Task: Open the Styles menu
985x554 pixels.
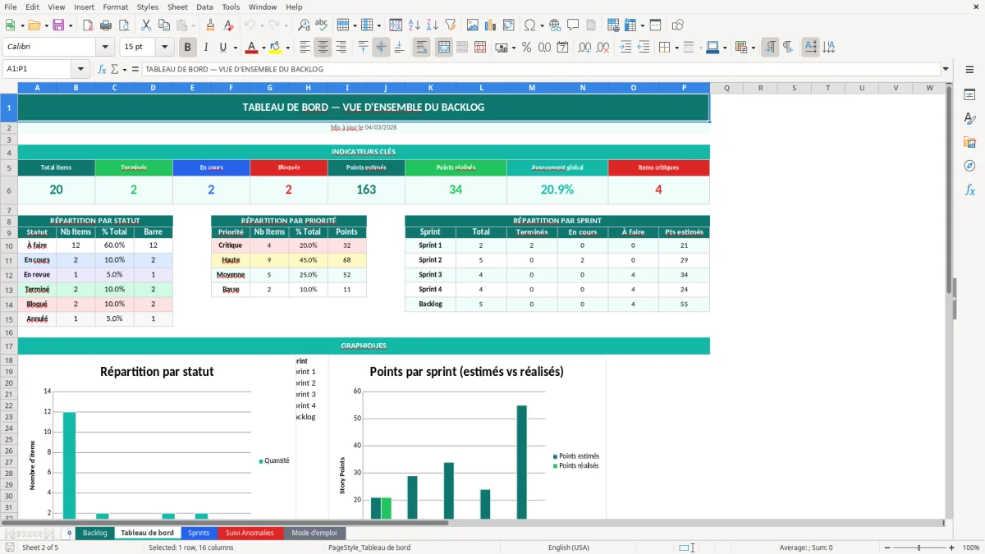Action: tap(148, 7)
